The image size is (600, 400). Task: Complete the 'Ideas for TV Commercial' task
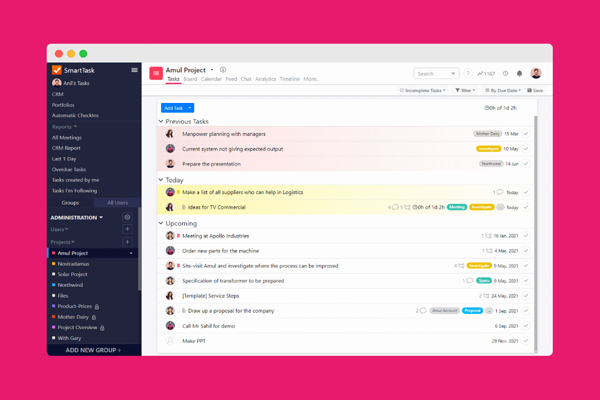tap(525, 206)
